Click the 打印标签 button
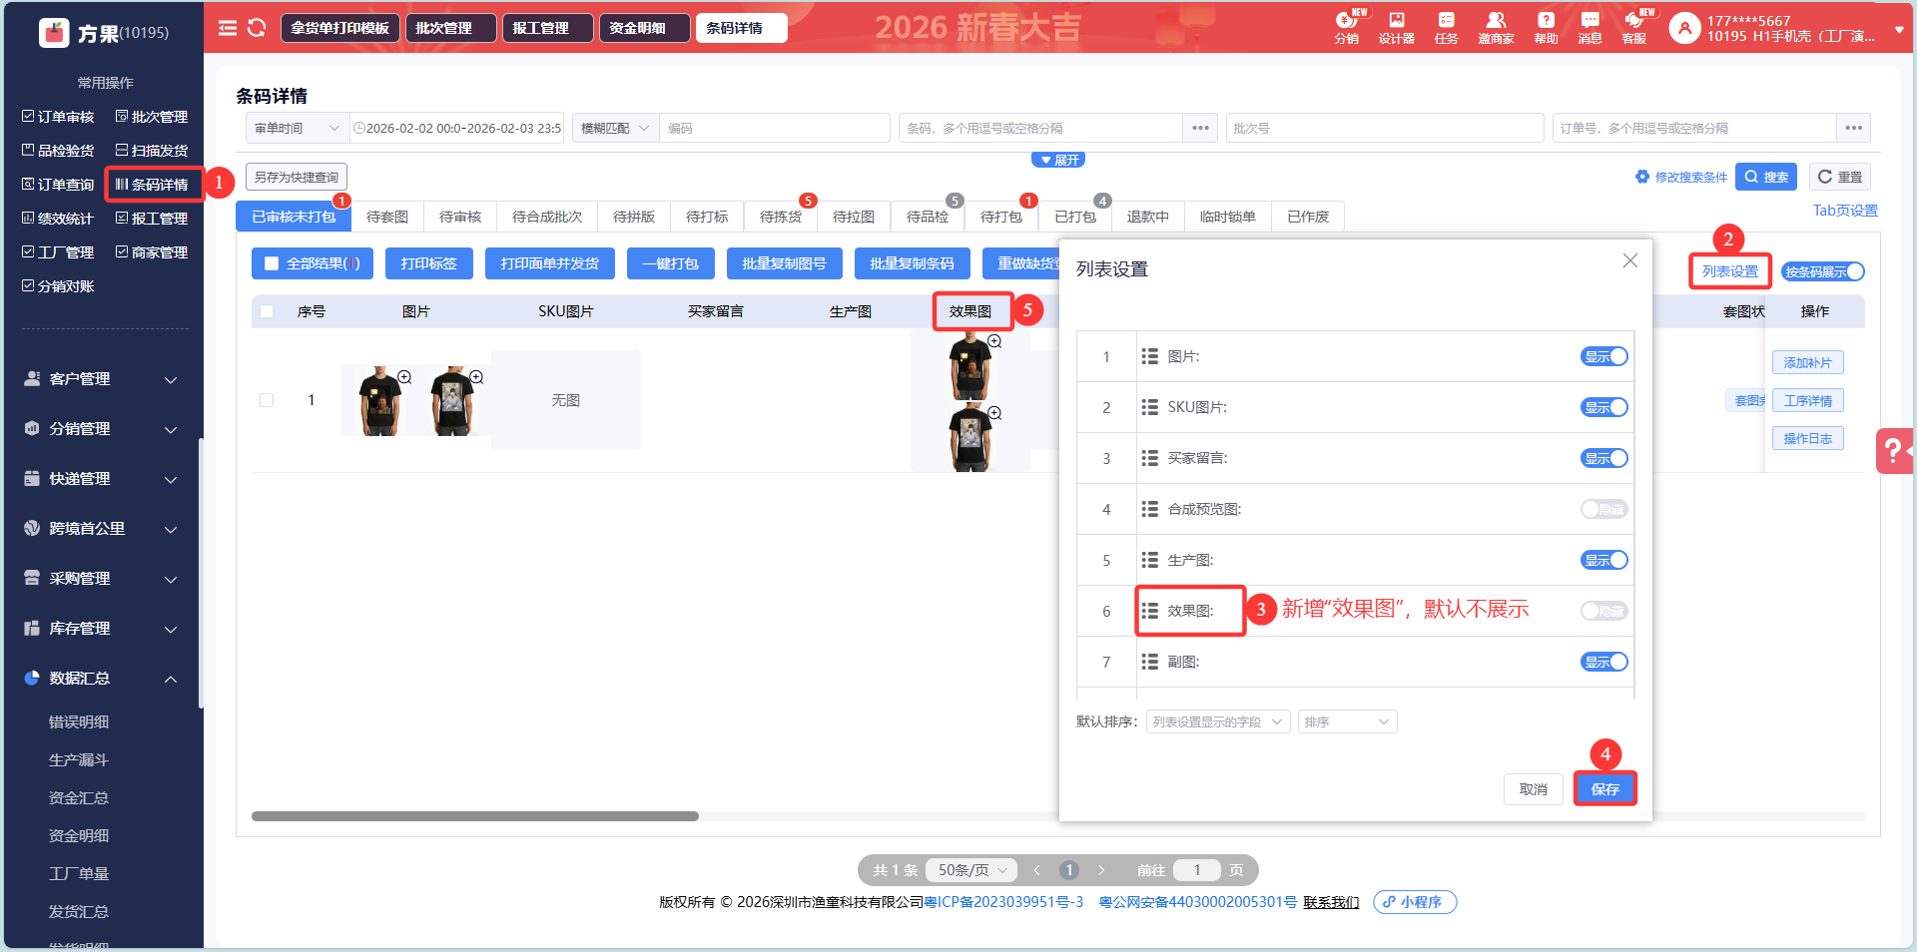Viewport: 1917px width, 952px height. pyautogui.click(x=428, y=263)
